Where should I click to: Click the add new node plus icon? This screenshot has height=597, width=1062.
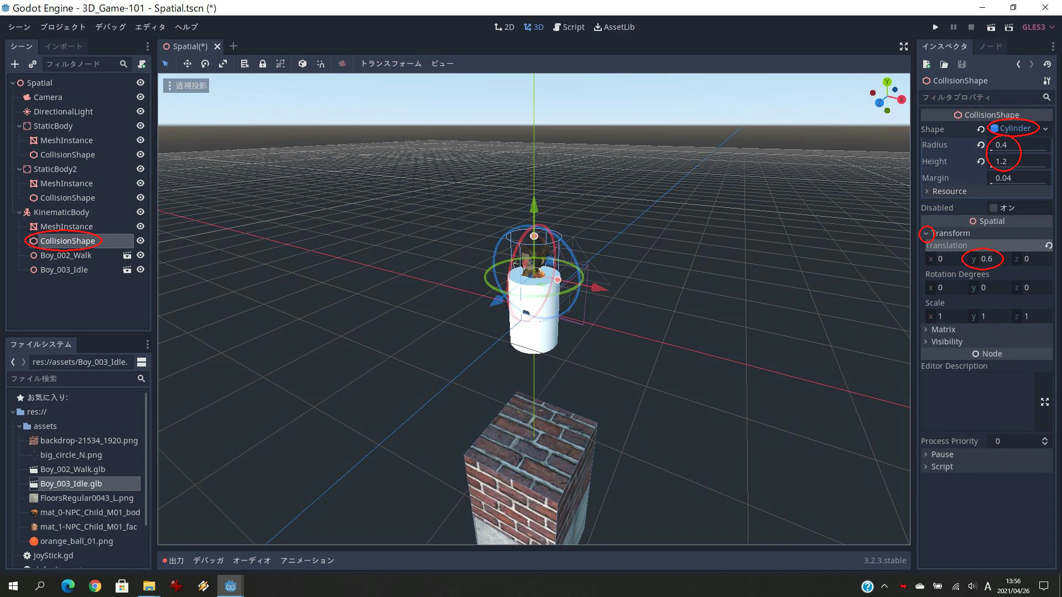[15, 64]
